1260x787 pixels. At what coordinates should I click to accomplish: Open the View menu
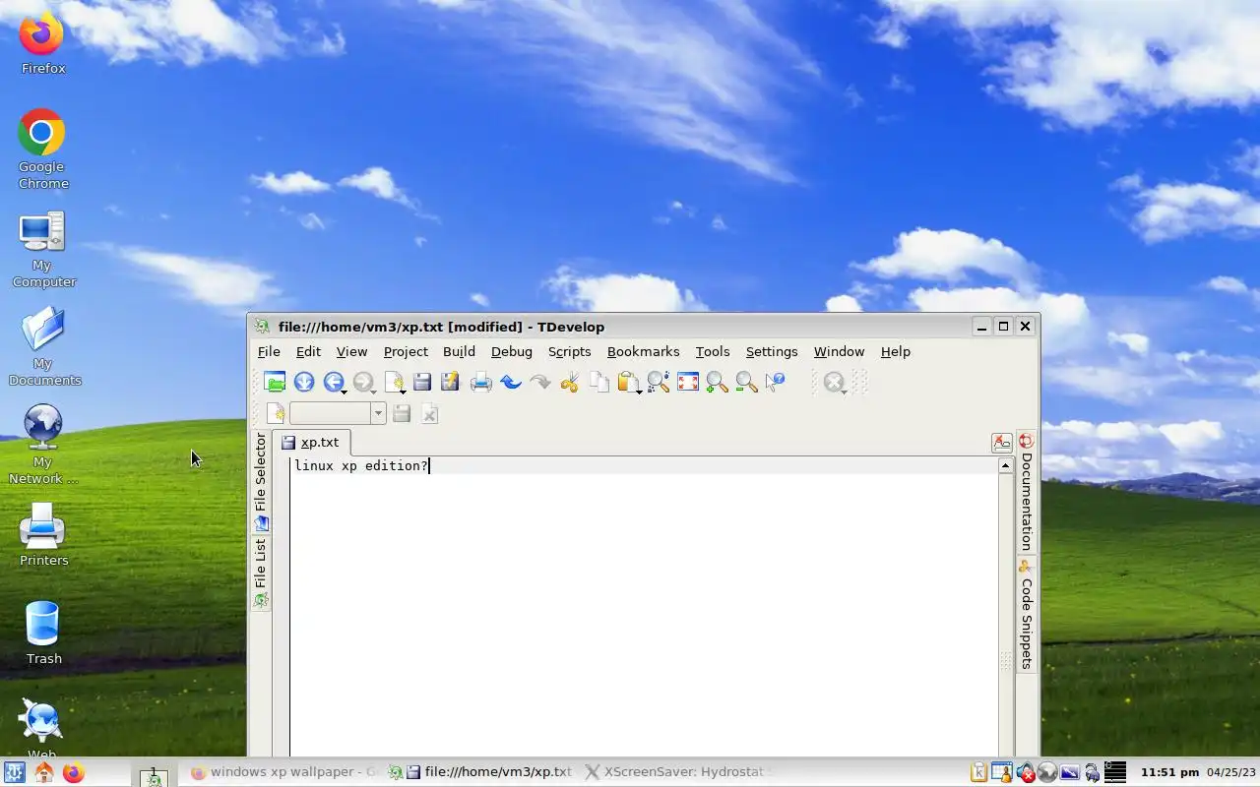coord(351,351)
